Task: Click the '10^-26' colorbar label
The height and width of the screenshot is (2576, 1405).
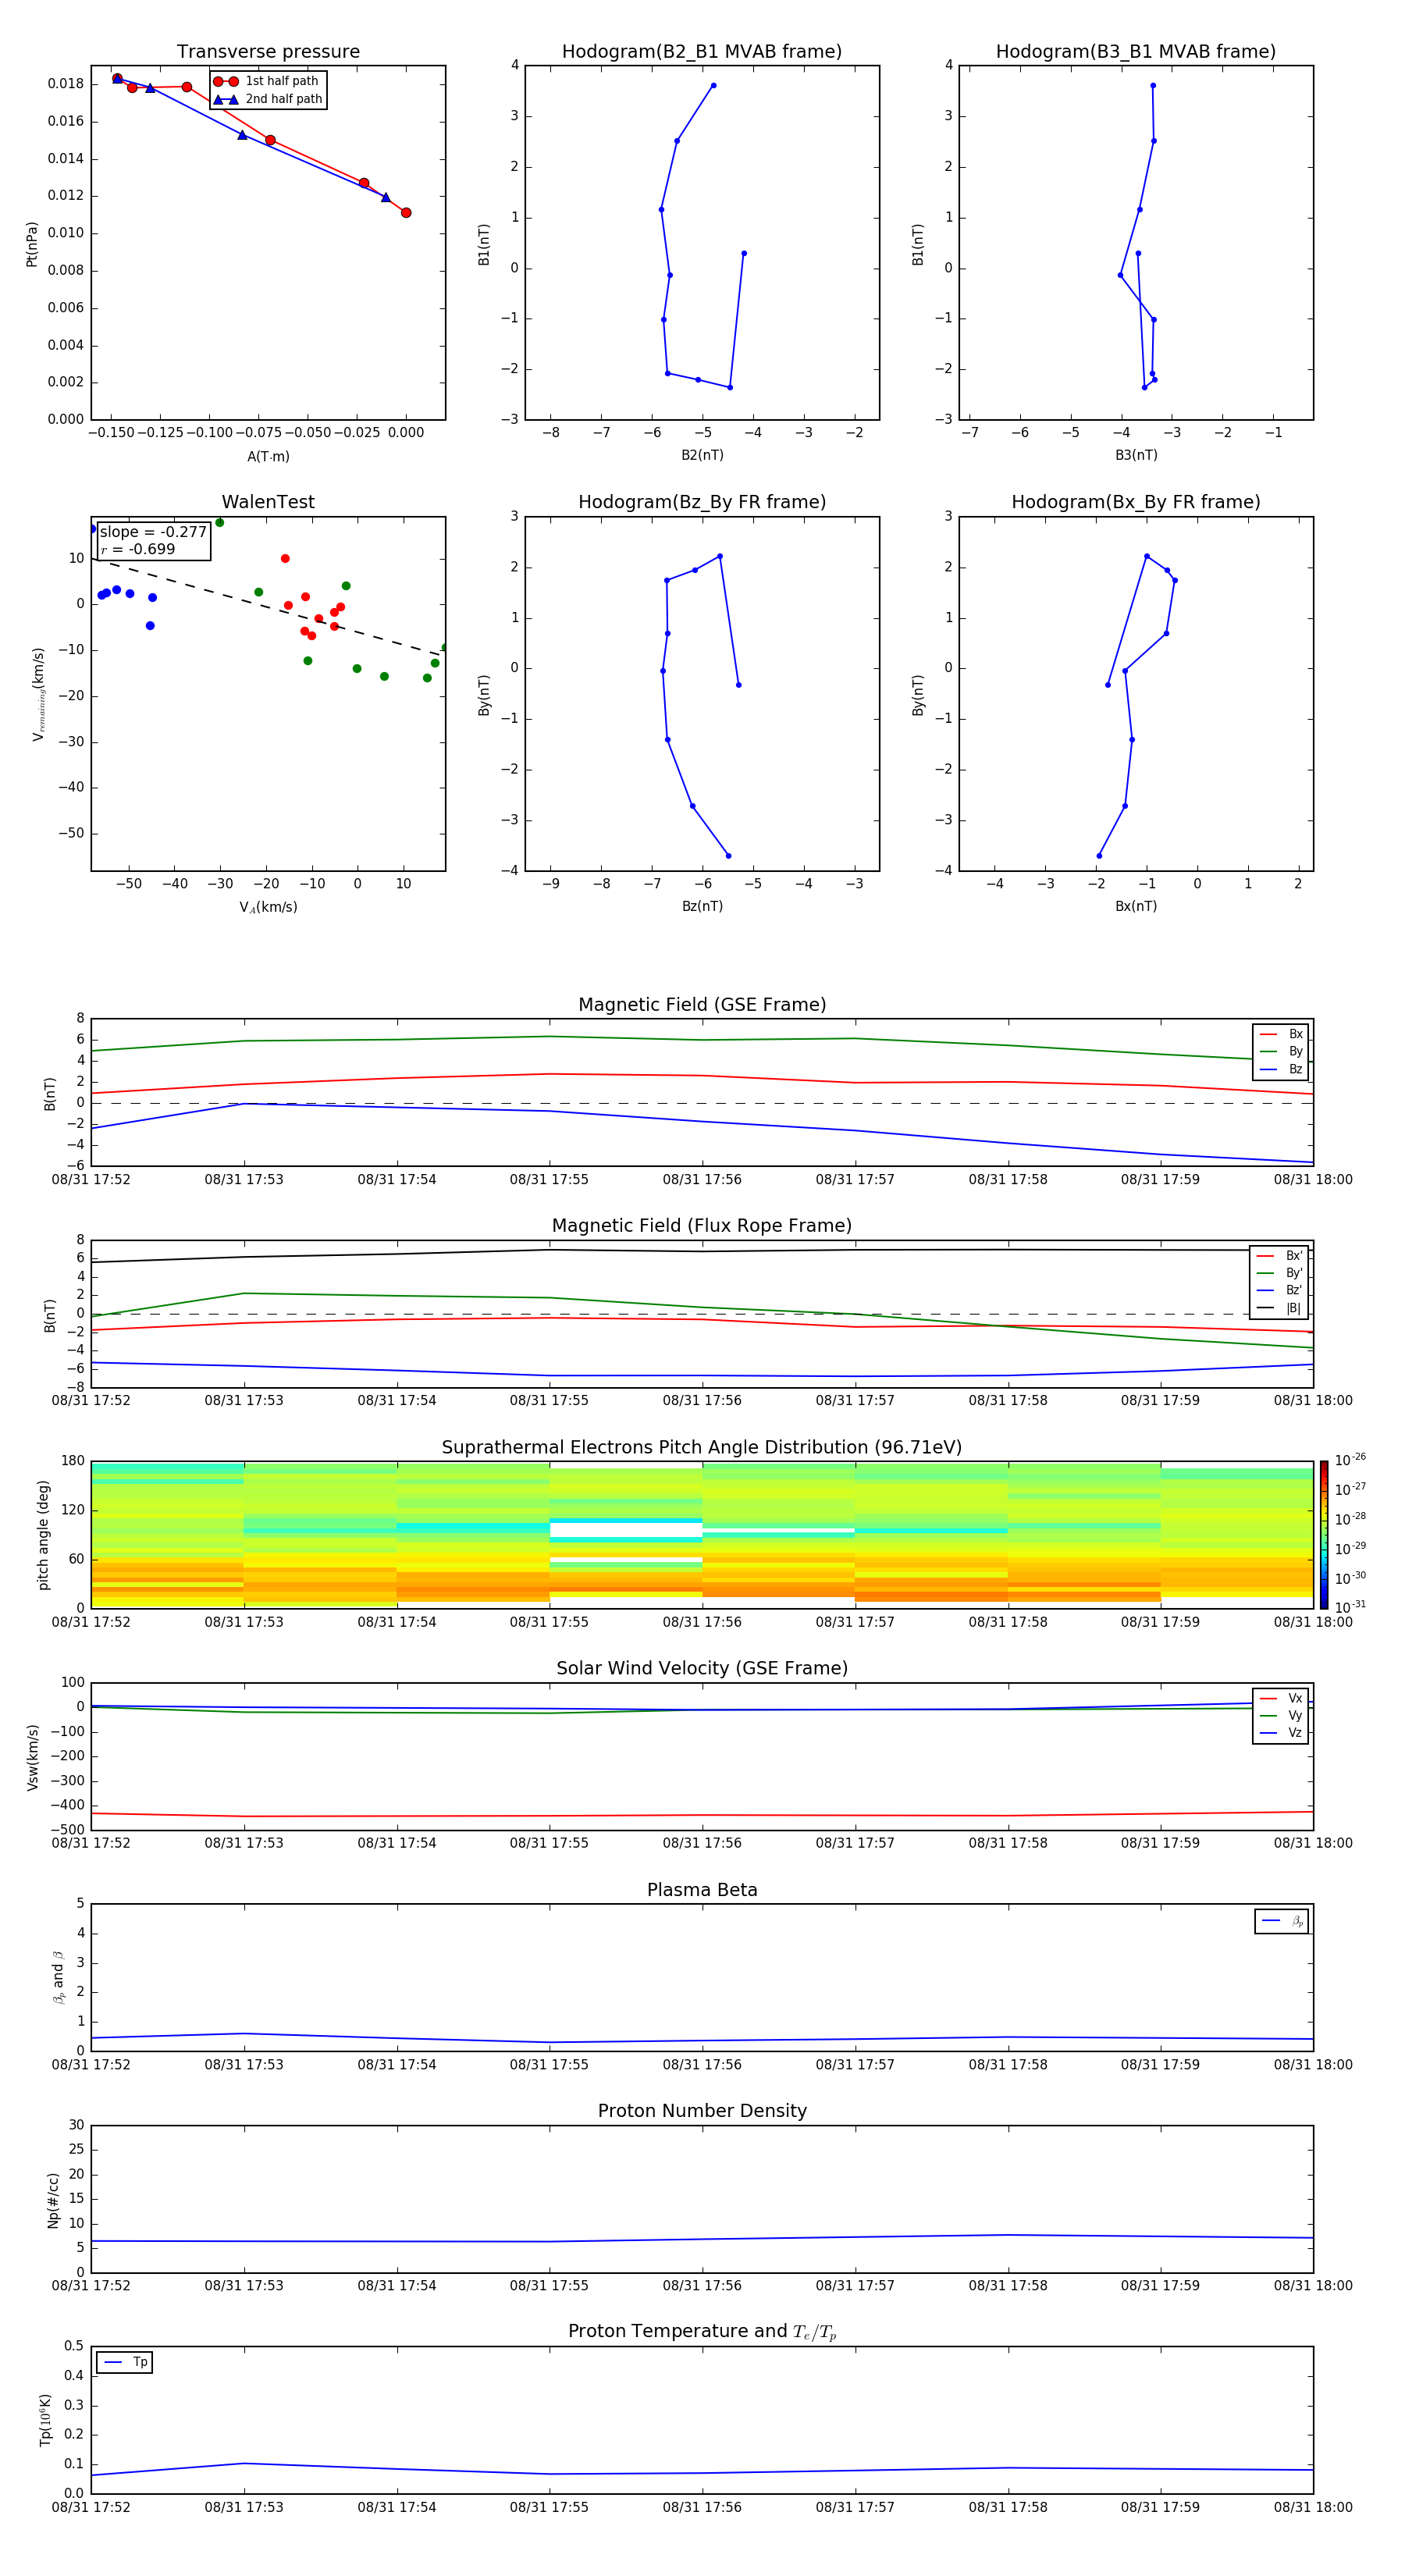Action: [1350, 1460]
